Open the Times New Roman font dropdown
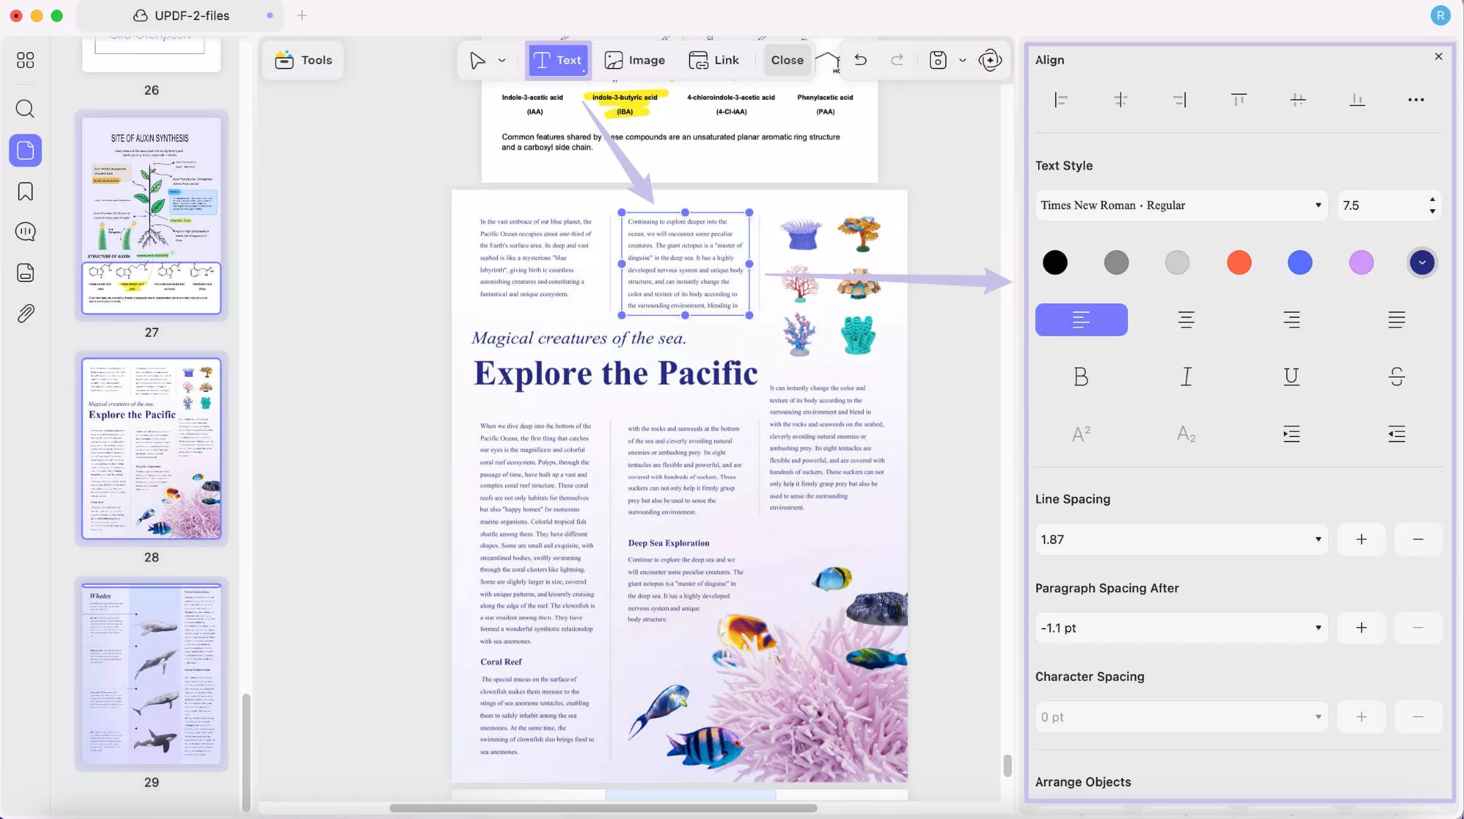 tap(1181, 205)
